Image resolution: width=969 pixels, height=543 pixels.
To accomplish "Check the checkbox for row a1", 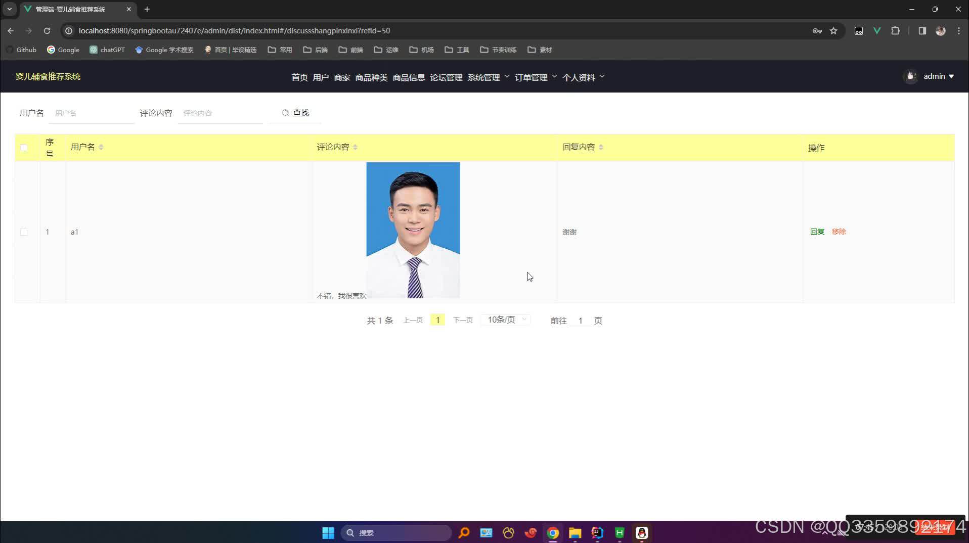I will tap(24, 232).
